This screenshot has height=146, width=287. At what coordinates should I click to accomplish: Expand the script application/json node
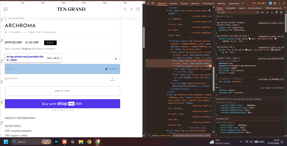(x=172, y=83)
